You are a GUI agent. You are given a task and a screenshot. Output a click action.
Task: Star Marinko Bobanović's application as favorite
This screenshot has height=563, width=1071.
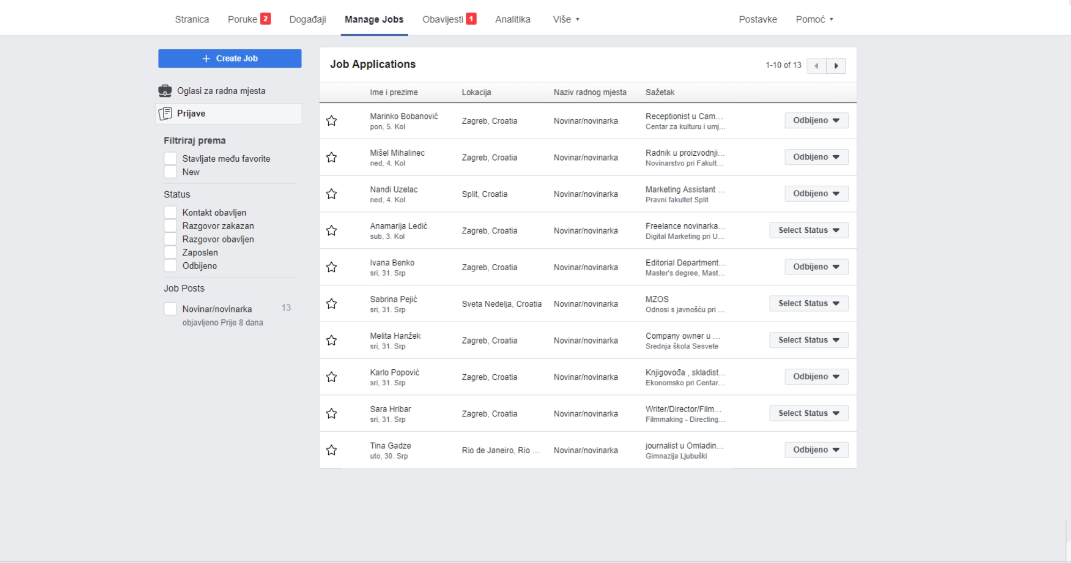pyautogui.click(x=331, y=121)
